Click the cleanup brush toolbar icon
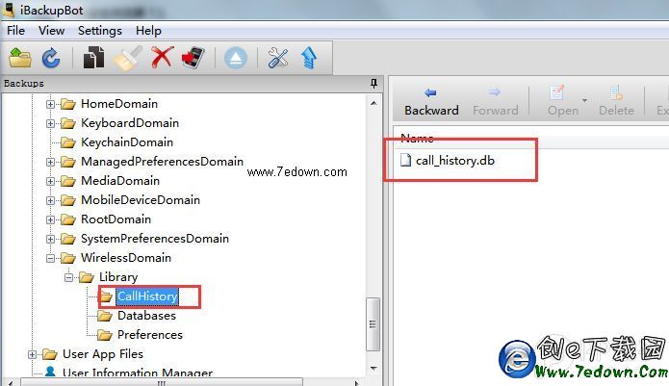Image resolution: width=669 pixels, height=386 pixels. point(128,58)
